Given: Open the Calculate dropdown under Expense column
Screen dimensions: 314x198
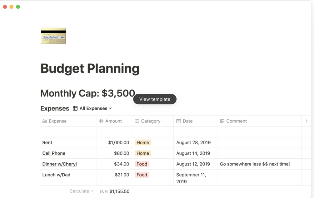Looking at the screenshot, I should click(x=81, y=191).
